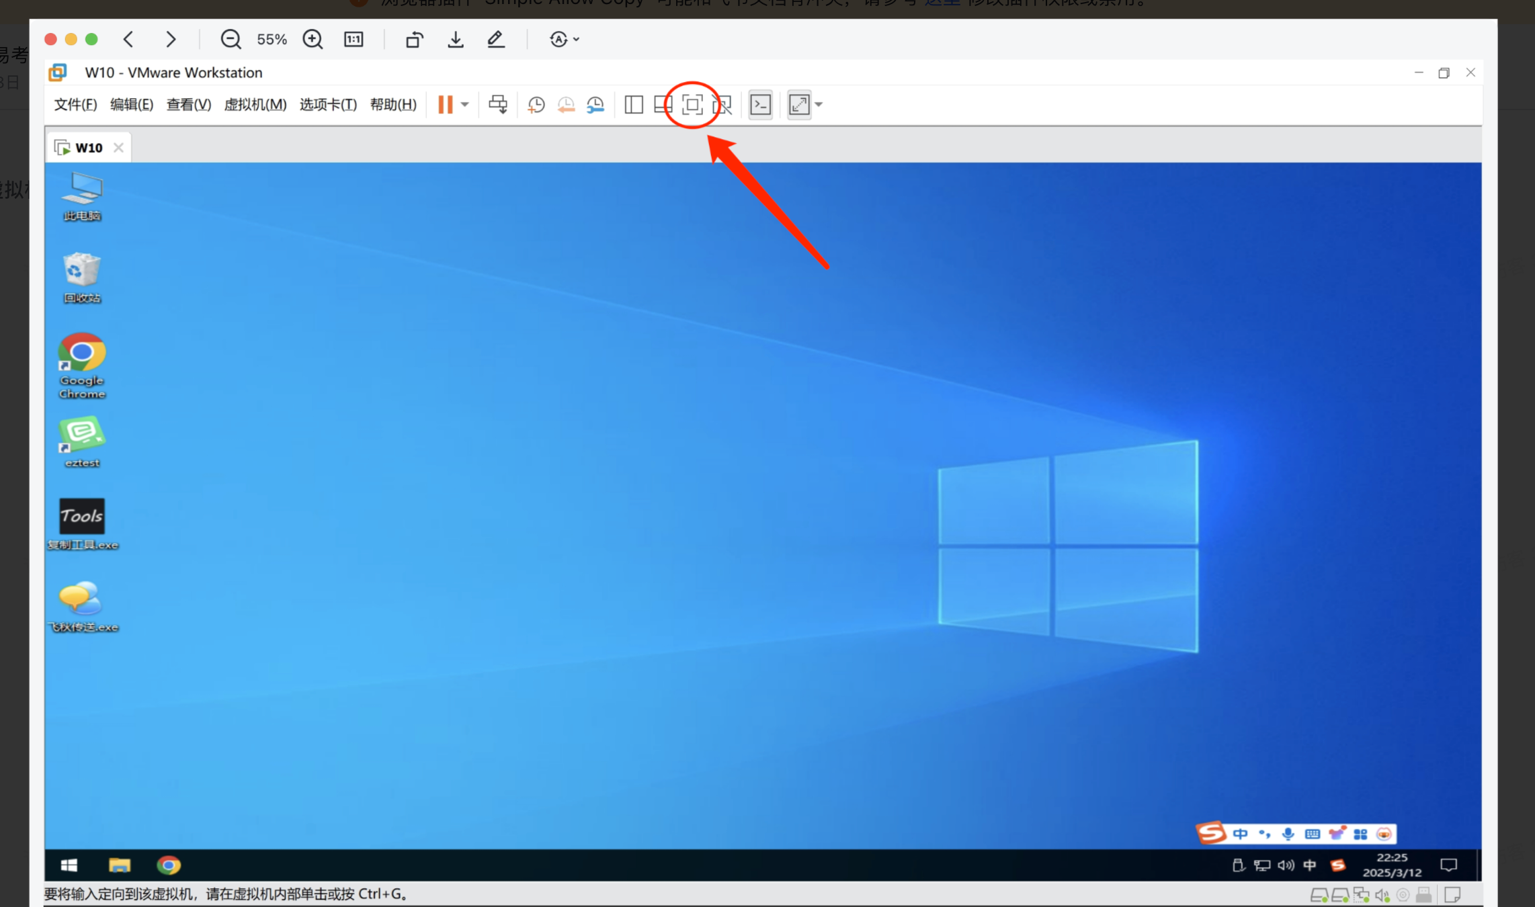Expand the stretch guest dropdown arrow
1535x907 pixels.
[x=819, y=105]
